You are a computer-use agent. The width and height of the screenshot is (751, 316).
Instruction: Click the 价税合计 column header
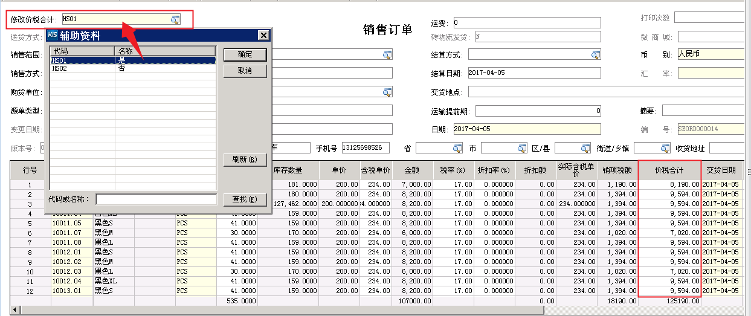pos(669,170)
